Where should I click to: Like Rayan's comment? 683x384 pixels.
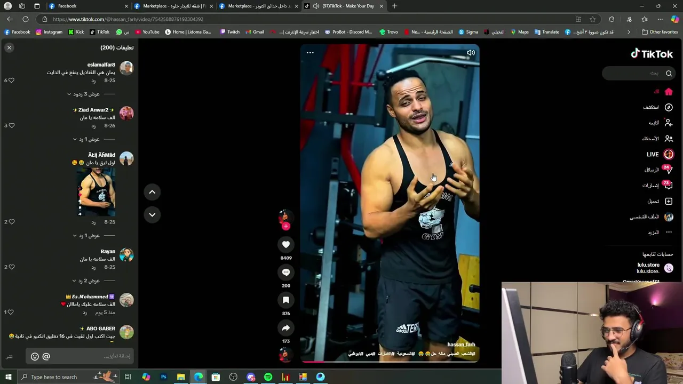[11, 267]
